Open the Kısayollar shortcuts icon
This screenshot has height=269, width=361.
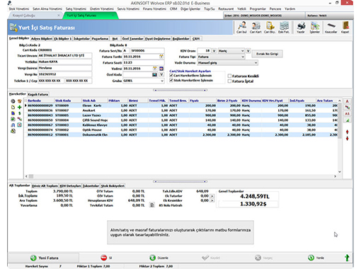click(x=331, y=27)
